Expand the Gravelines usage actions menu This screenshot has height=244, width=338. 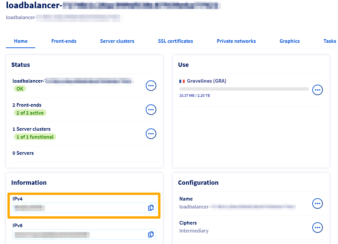(x=317, y=90)
